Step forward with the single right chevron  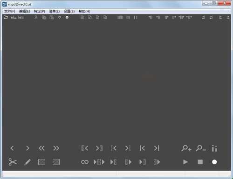tap(27, 148)
